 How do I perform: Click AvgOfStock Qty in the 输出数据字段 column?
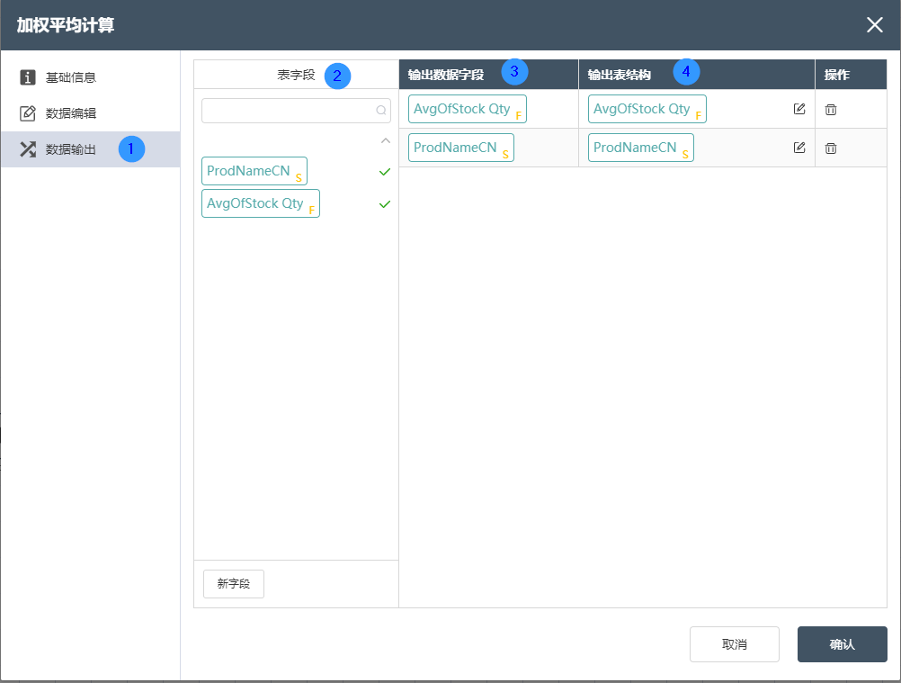pos(468,109)
